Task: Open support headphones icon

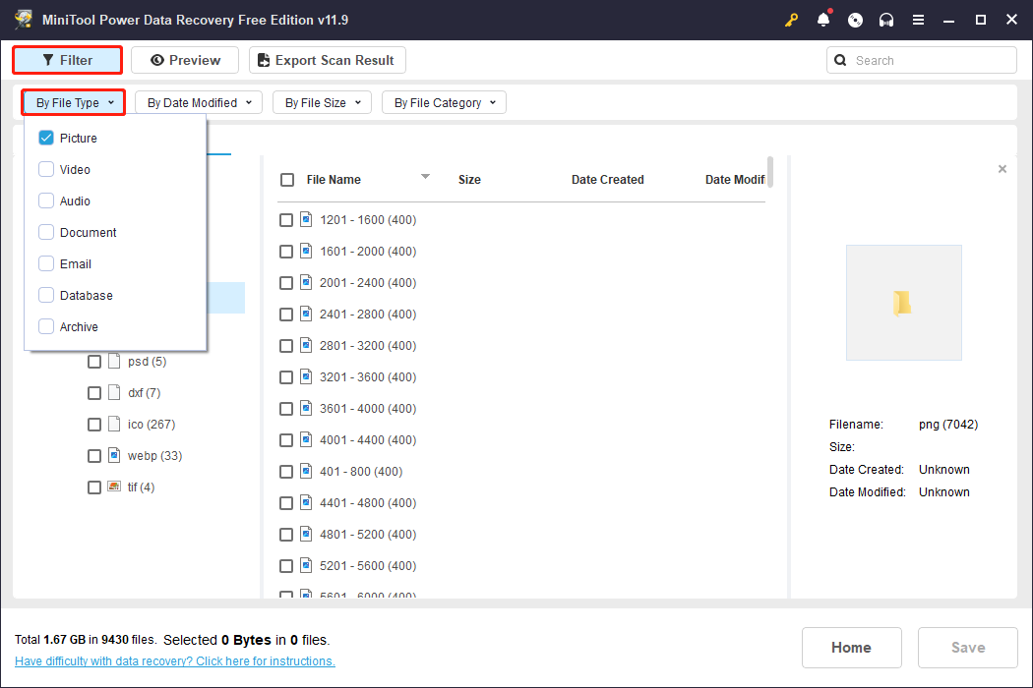Action: point(886,21)
